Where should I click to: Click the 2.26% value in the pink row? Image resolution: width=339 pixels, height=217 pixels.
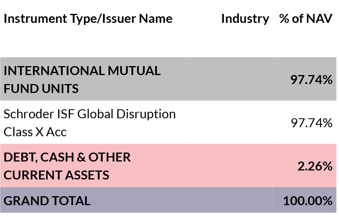point(315,166)
